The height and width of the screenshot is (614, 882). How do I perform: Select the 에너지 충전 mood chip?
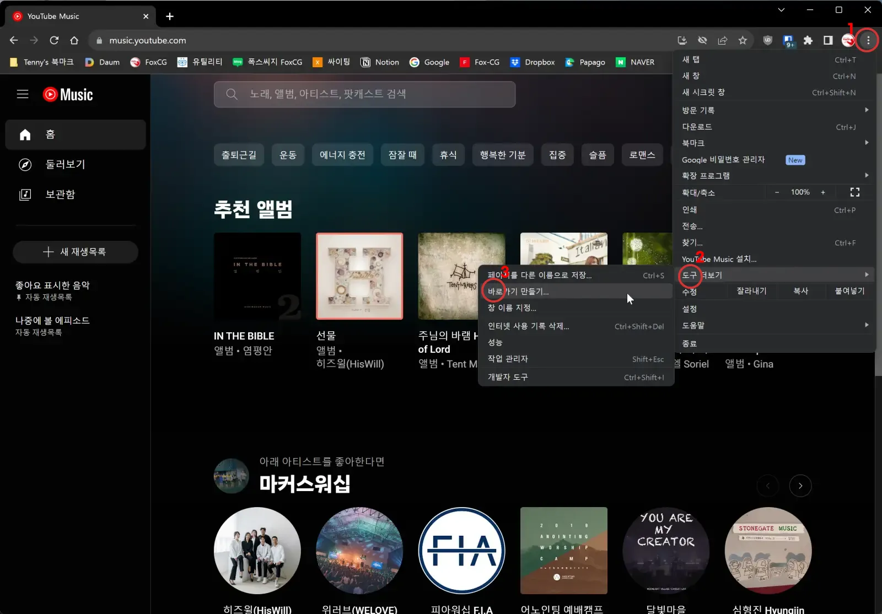point(342,155)
